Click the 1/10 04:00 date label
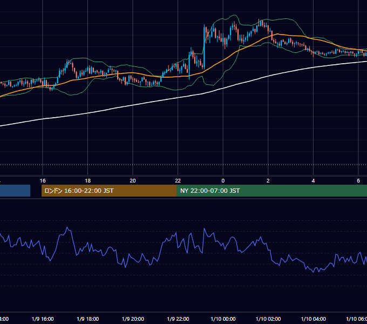 click(314, 319)
